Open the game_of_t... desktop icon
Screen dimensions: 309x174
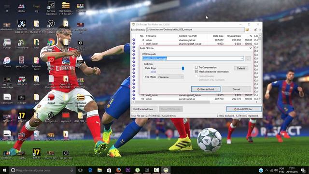[22, 62]
